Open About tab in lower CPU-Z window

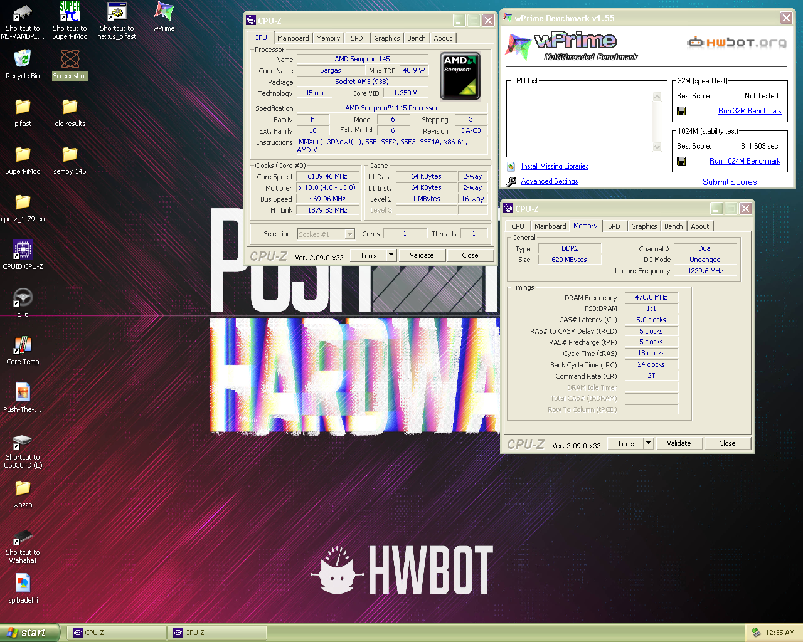[700, 226]
